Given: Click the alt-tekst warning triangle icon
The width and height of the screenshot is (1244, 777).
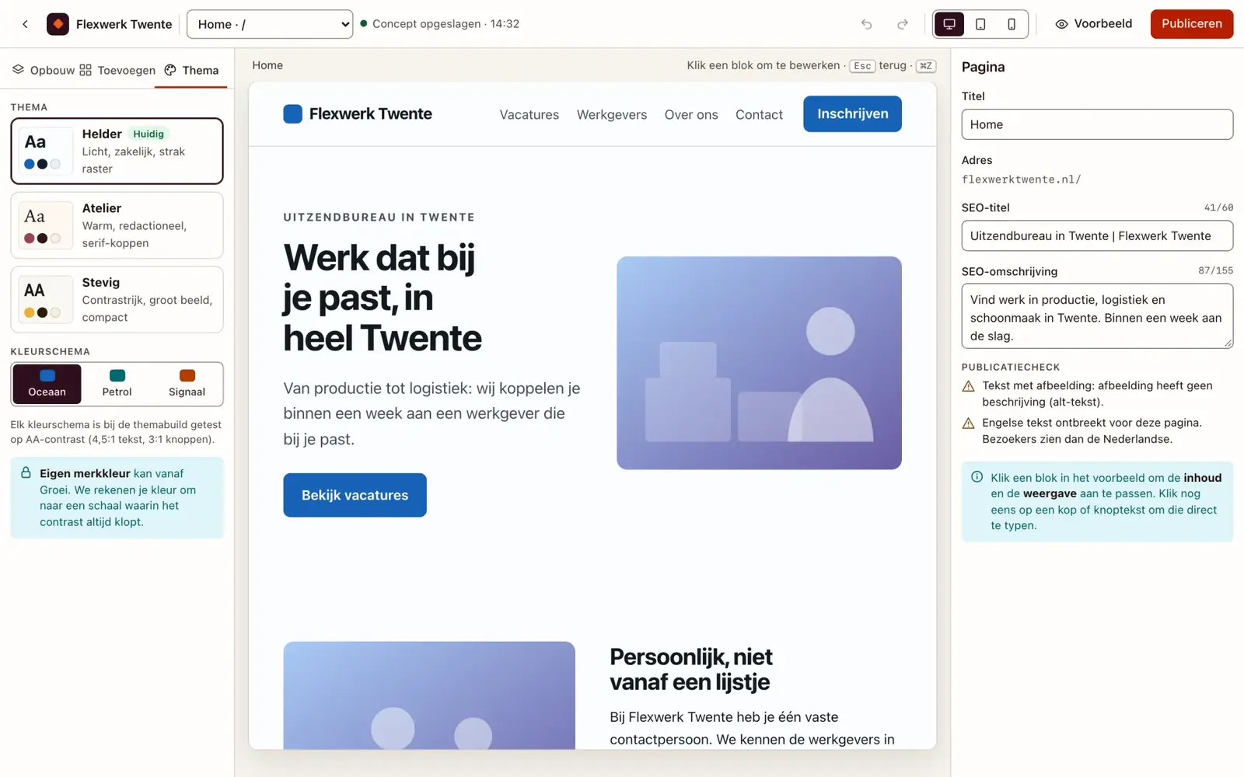Looking at the screenshot, I should (968, 386).
